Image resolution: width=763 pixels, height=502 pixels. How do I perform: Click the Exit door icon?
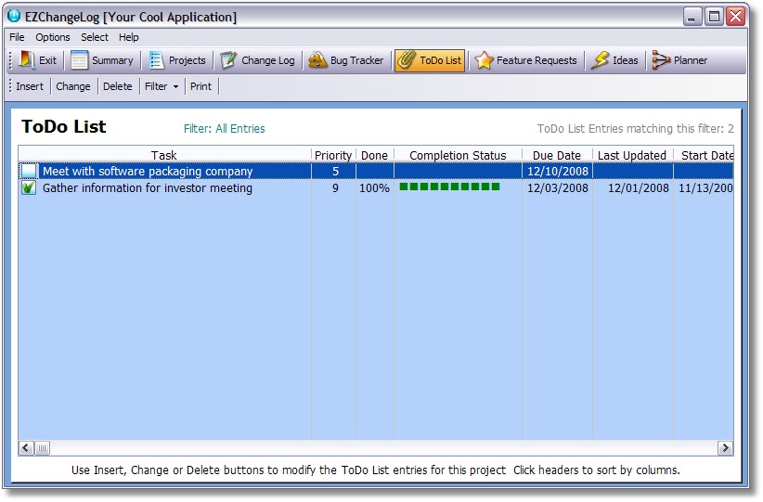tap(27, 60)
